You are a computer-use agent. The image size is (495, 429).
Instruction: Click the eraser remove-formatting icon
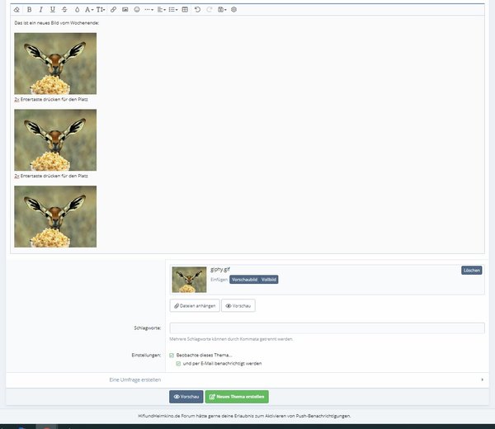click(17, 9)
